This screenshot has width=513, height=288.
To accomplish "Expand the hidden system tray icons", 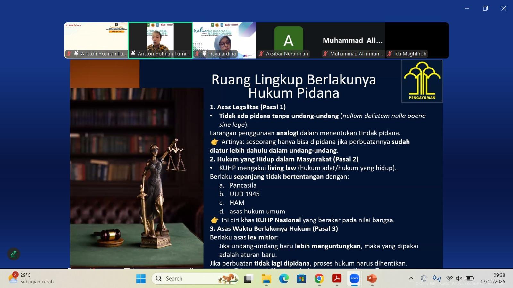I will pyautogui.click(x=411, y=278).
